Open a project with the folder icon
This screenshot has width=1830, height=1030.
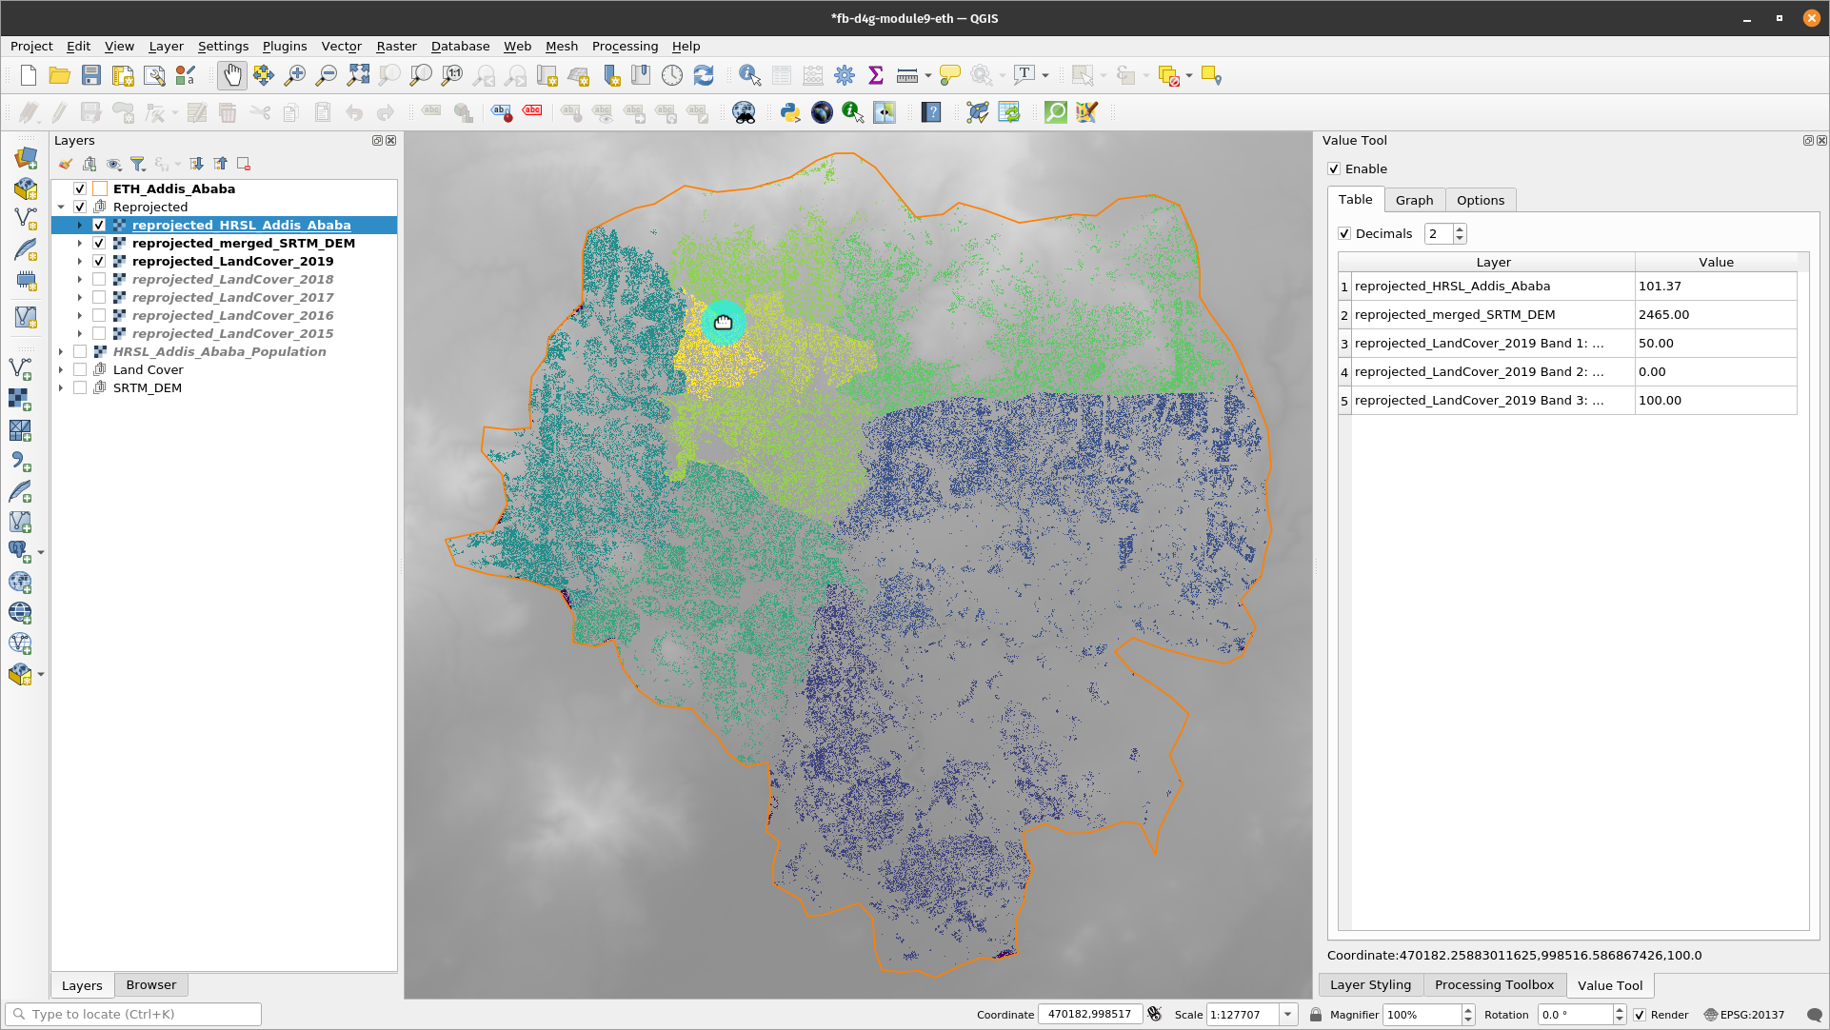pyautogui.click(x=60, y=76)
